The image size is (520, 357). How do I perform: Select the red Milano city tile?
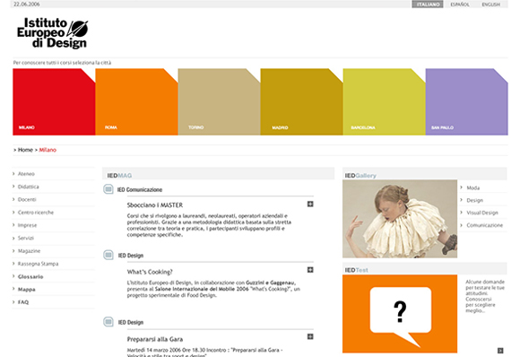click(x=54, y=102)
